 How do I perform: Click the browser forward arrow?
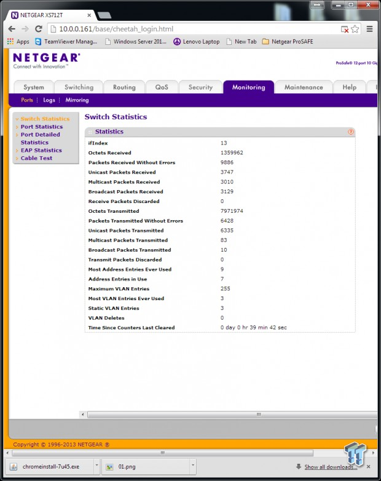tap(25, 29)
